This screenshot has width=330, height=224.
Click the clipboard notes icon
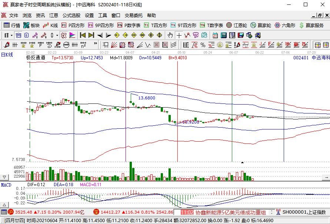tap(26, 35)
